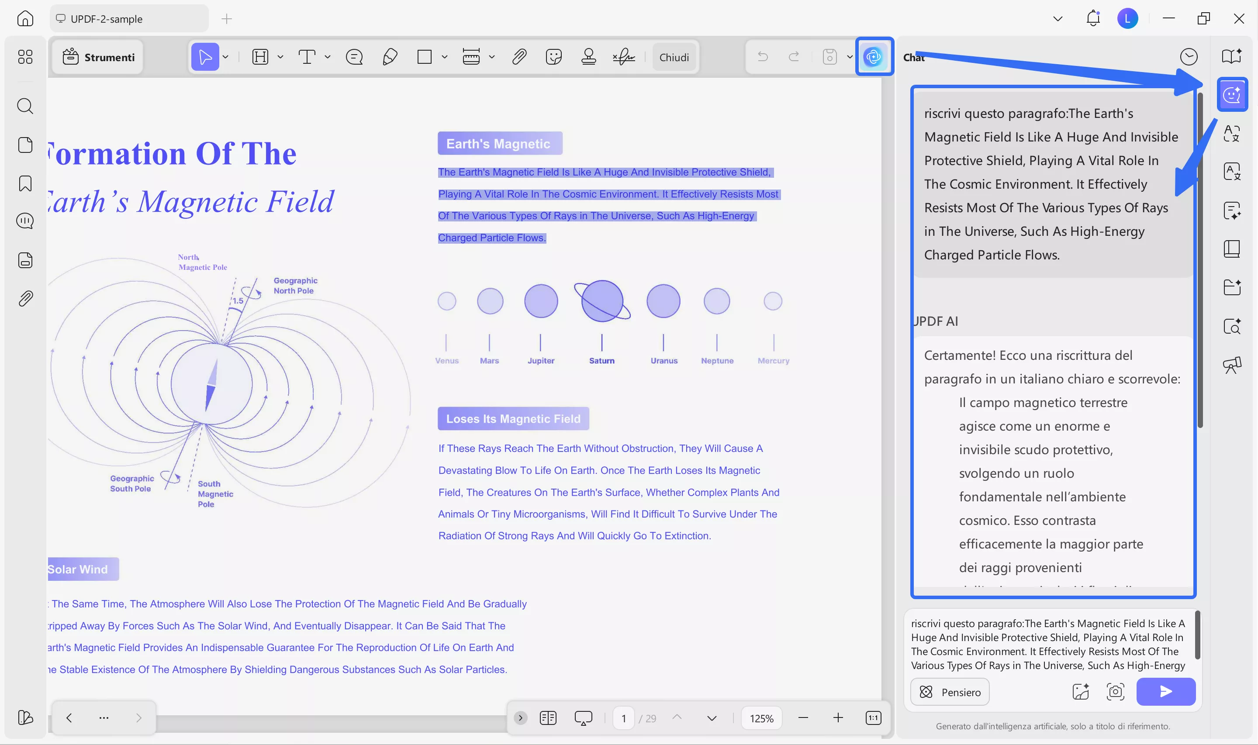Open the AI translate tool in right sidebar
Screen dimensions: 1258x745
(1232, 133)
